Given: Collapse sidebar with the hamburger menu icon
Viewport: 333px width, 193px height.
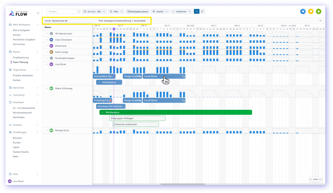Looking at the screenshot, I should tap(38, 13).
